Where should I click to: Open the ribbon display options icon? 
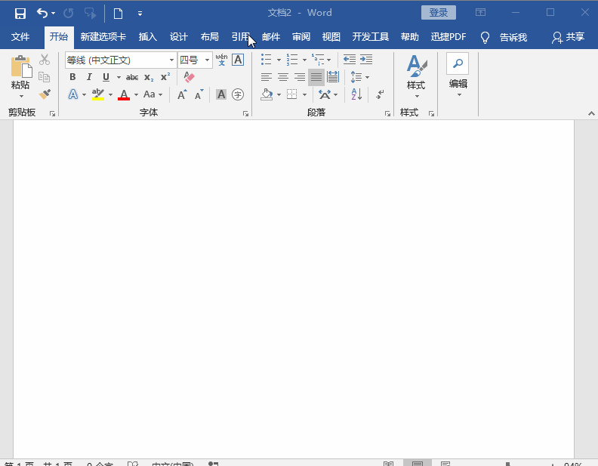pyautogui.click(x=480, y=13)
